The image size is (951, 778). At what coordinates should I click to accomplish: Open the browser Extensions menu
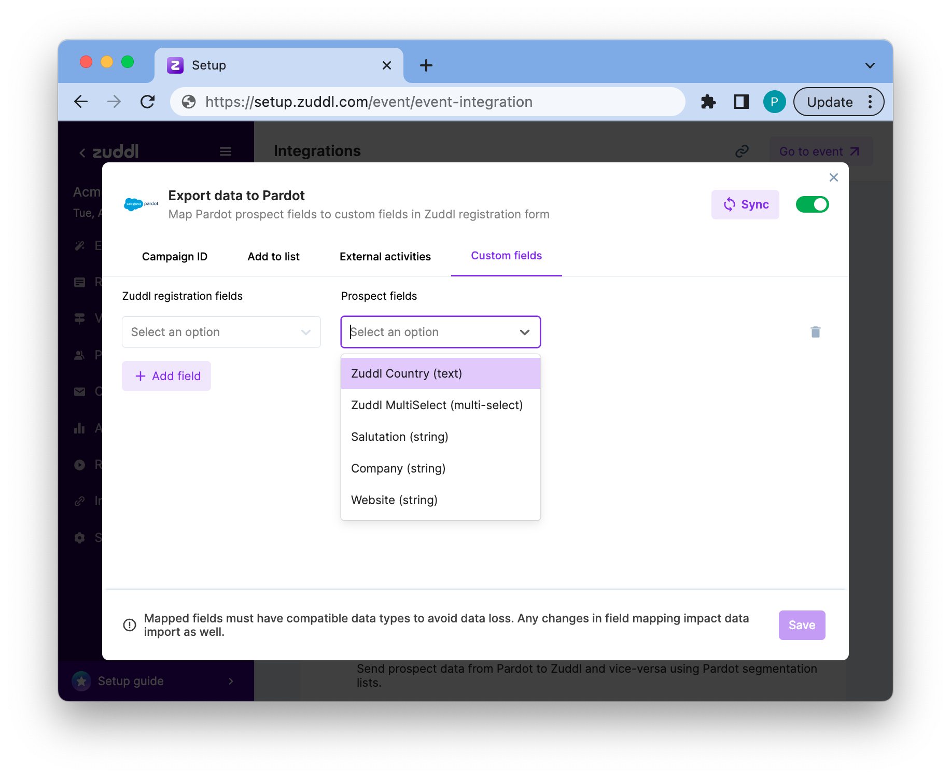click(x=708, y=102)
